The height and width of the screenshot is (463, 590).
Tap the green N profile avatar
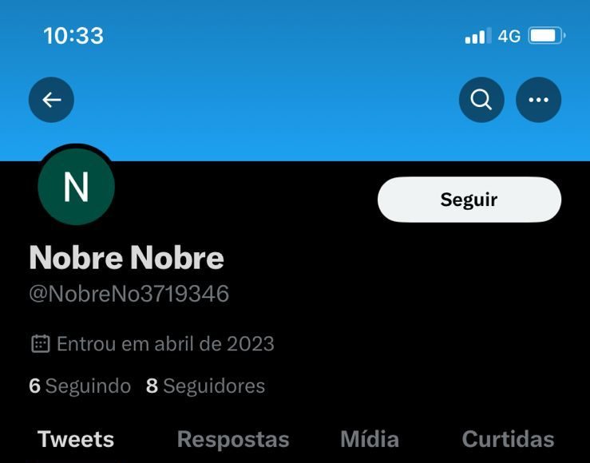click(x=76, y=187)
